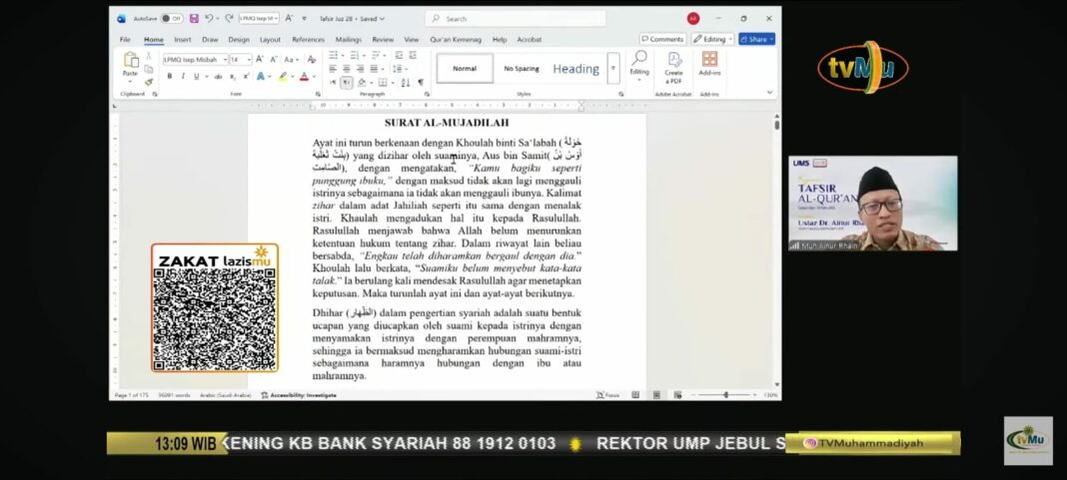
Task: Click the Font Color red swatch
Action: [304, 77]
